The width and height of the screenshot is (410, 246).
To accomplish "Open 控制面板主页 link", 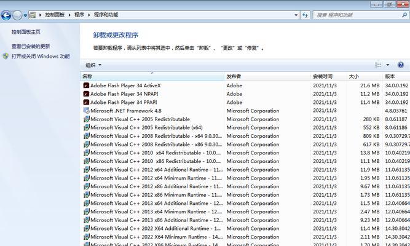I will pos(26,32).
